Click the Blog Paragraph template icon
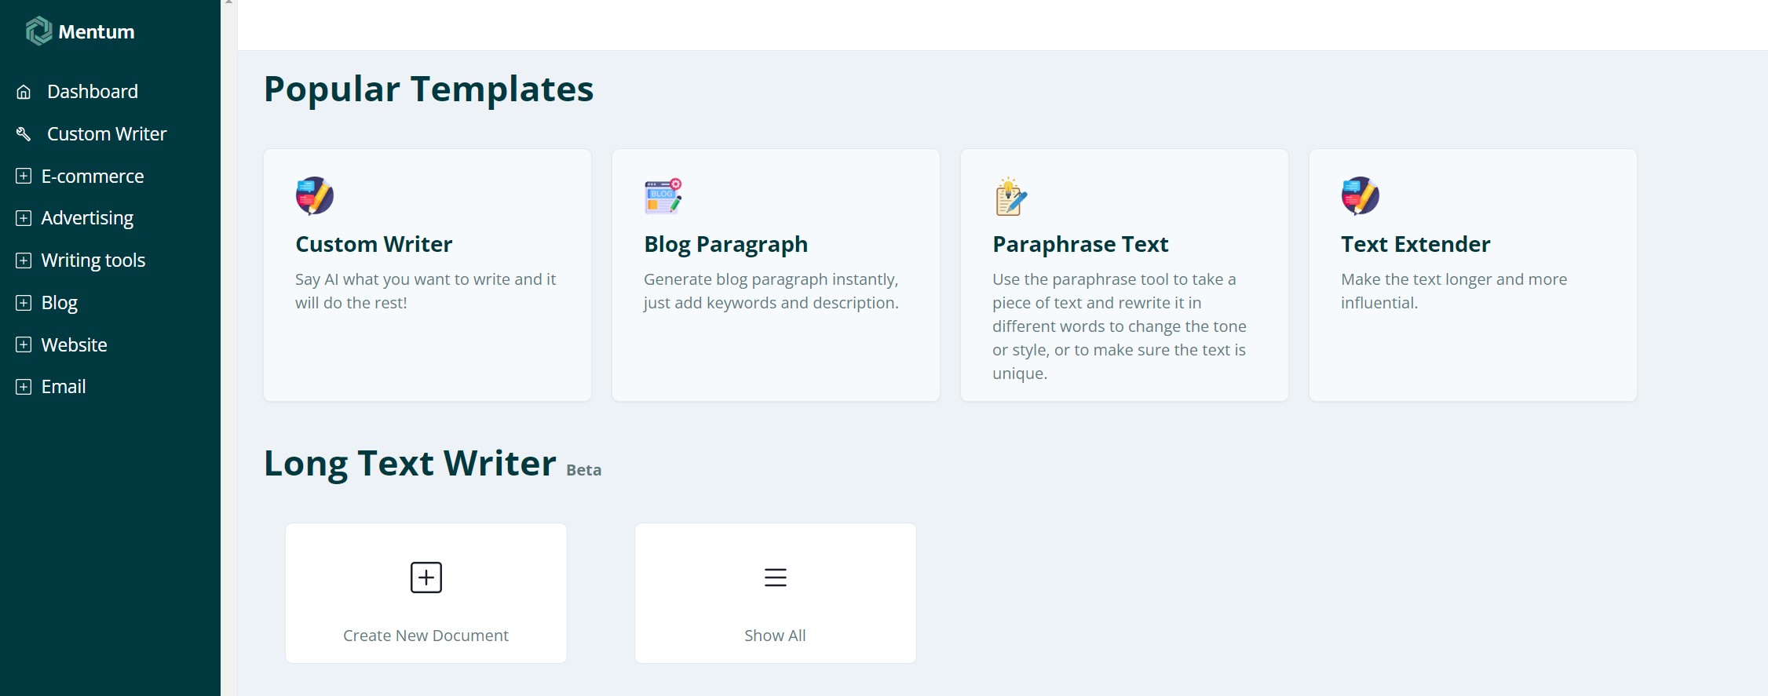 click(x=663, y=195)
